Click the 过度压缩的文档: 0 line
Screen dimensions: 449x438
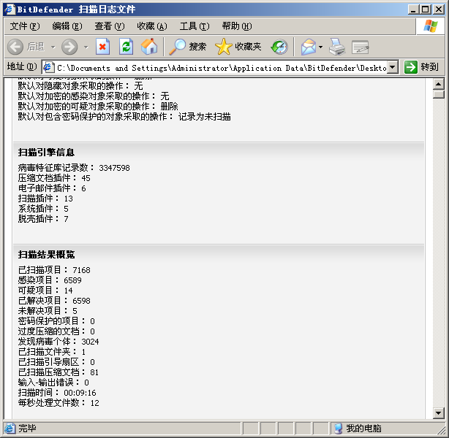click(x=56, y=331)
